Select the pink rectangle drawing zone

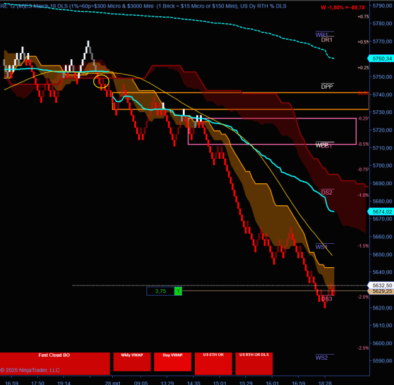click(x=272, y=131)
